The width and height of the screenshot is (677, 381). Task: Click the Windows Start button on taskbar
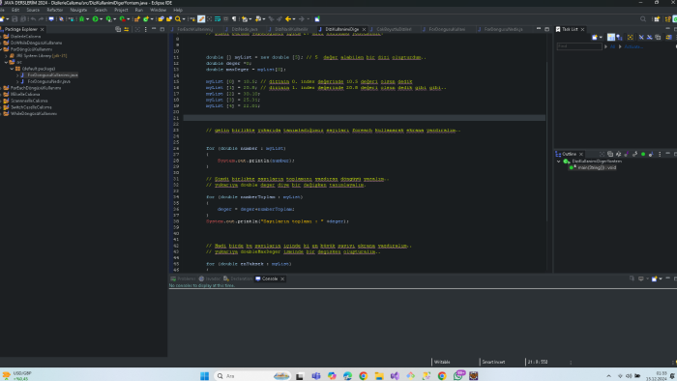tap(205, 376)
